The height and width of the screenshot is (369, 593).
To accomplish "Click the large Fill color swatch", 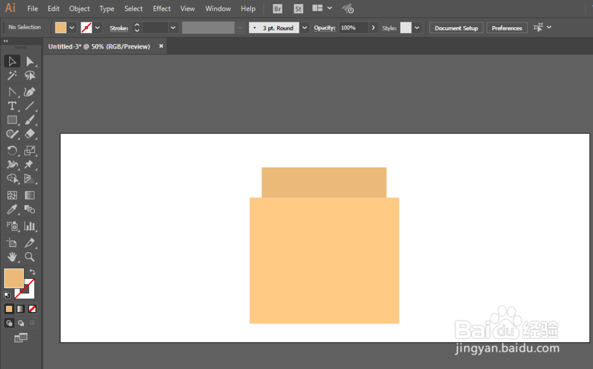I will [x=14, y=278].
